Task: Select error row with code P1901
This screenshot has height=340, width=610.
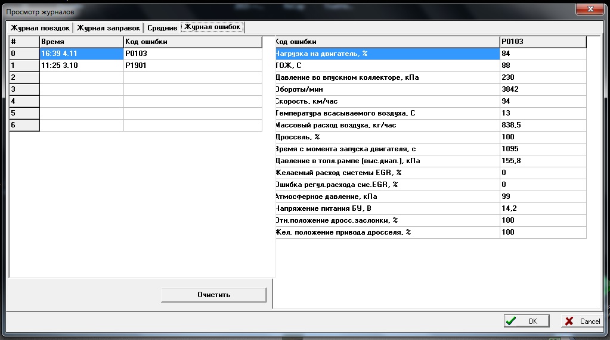Action: pyautogui.click(x=192, y=65)
